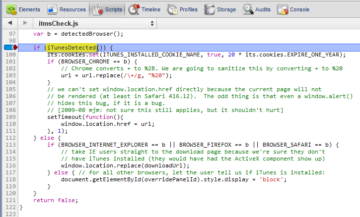The image size is (360, 217).
Task: Set breakpoint on line number 100
Action: coord(11,54)
